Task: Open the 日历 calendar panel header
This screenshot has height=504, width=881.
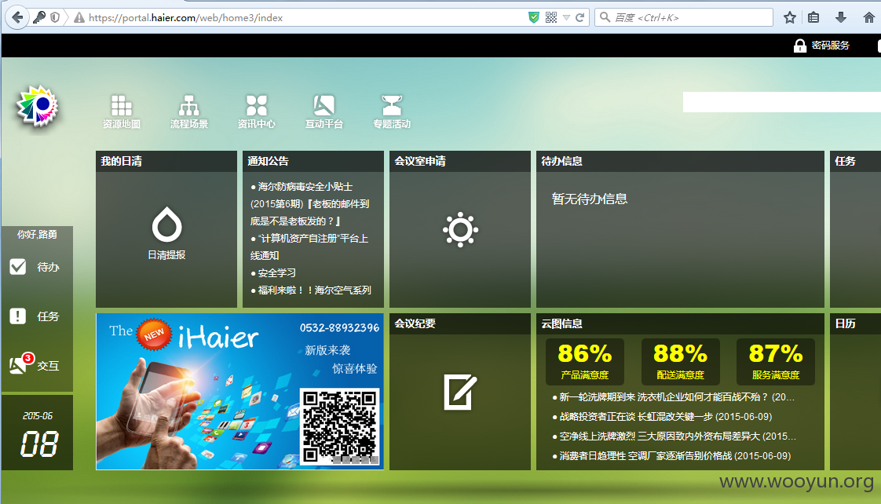Action: pyautogui.click(x=855, y=323)
